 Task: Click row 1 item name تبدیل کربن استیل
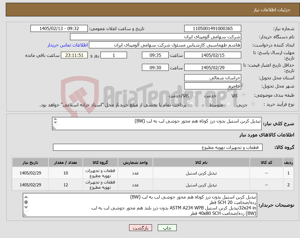point(201,173)
